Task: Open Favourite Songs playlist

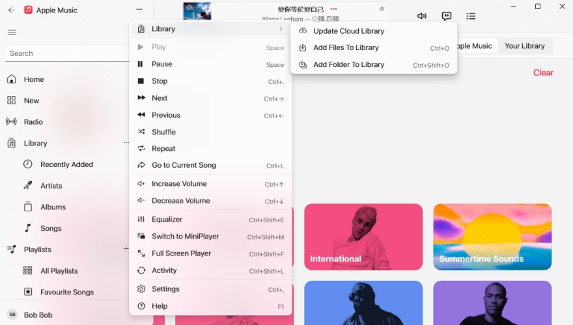Action: pyautogui.click(x=67, y=292)
